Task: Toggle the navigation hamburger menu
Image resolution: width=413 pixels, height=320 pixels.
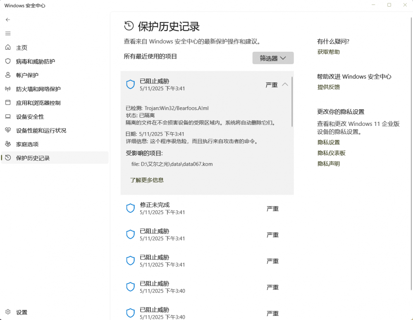Action: coord(7,33)
